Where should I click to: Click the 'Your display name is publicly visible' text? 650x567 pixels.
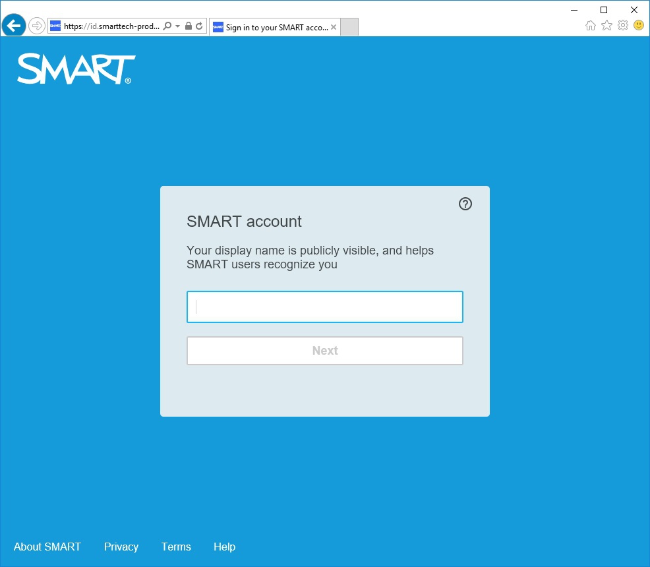[x=282, y=251]
